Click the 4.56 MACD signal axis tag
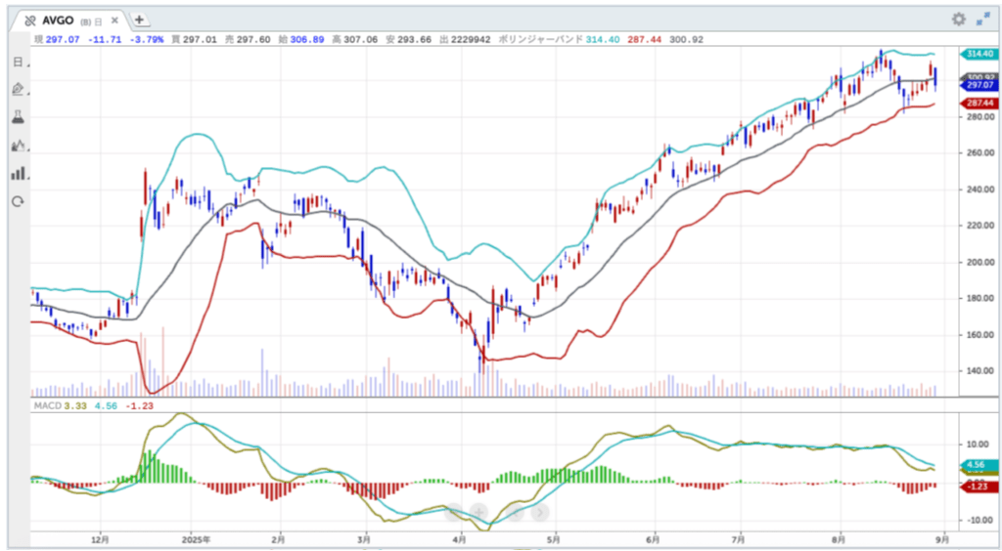1002x551 pixels. click(x=977, y=465)
